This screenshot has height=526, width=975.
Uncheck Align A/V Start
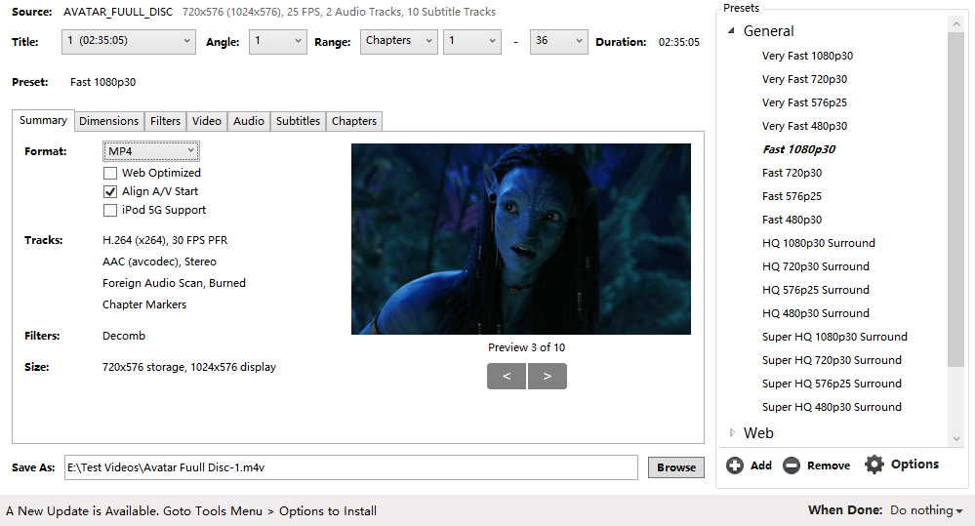[x=110, y=191]
